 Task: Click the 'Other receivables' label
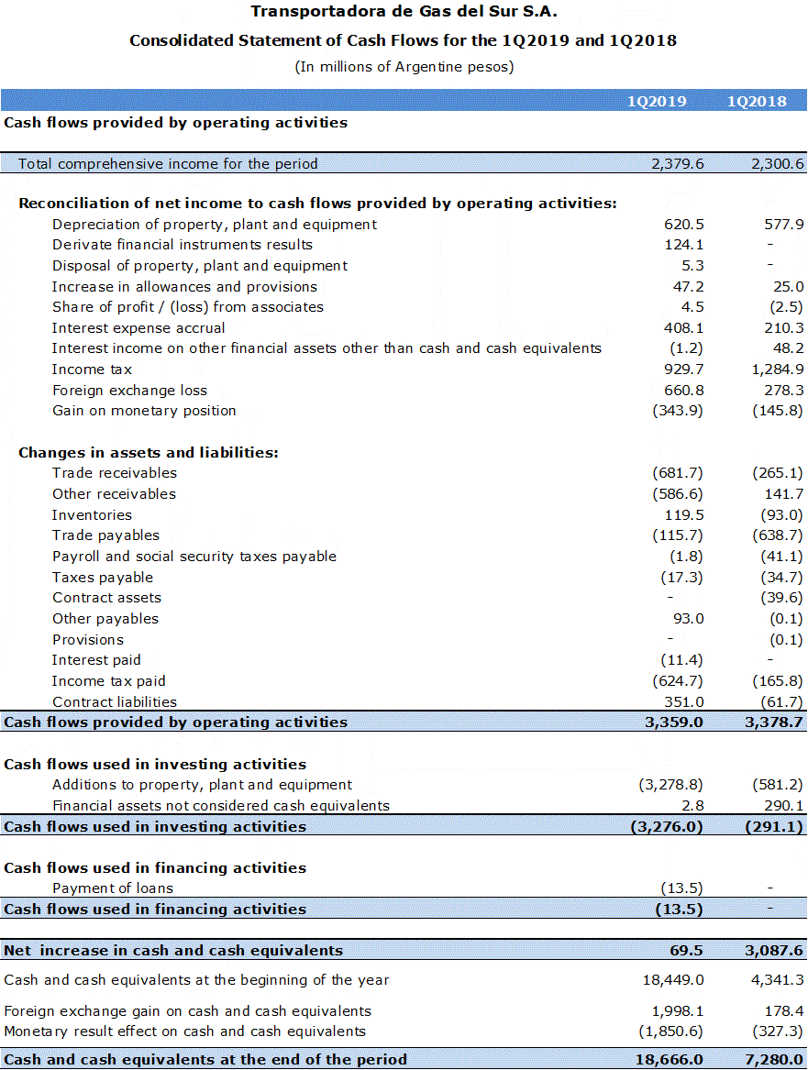pos(114,494)
